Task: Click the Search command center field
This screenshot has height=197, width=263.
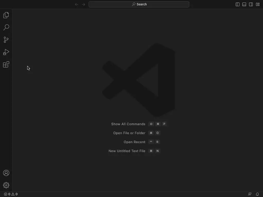Action: (139, 4)
